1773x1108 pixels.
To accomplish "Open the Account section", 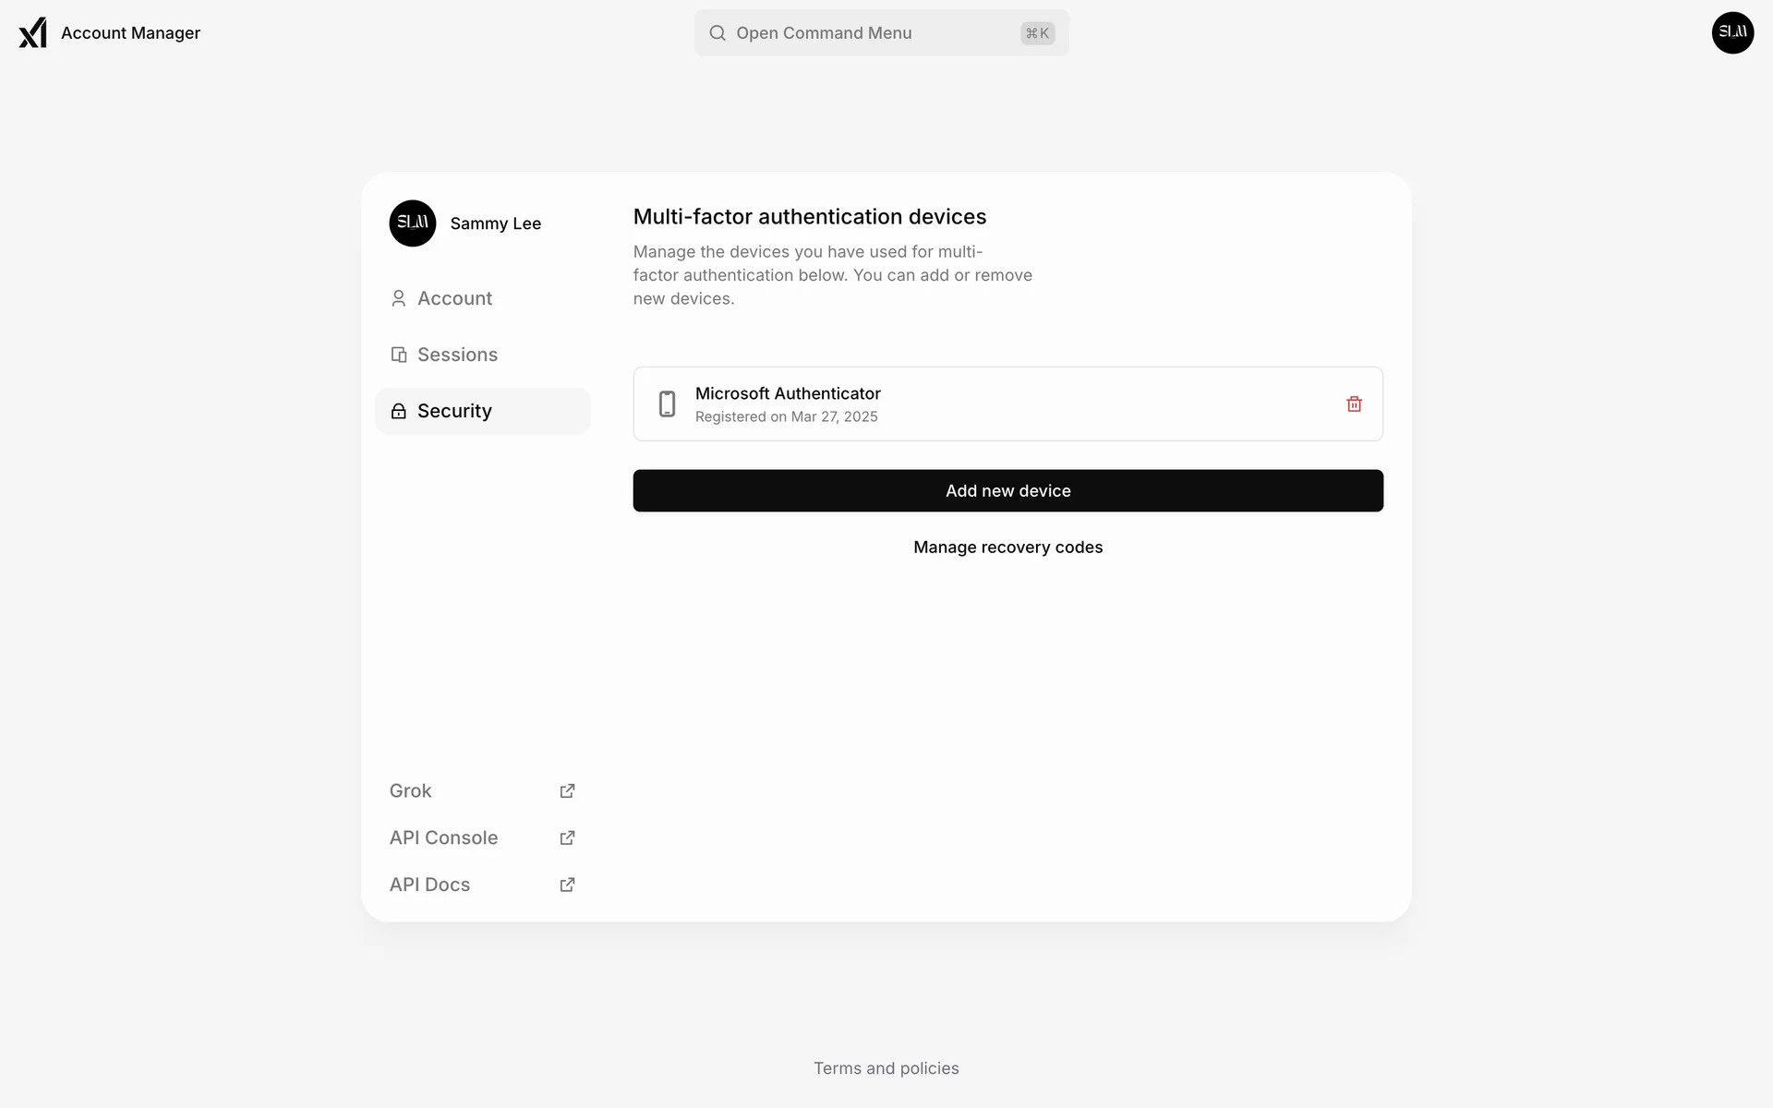I will [x=454, y=299].
